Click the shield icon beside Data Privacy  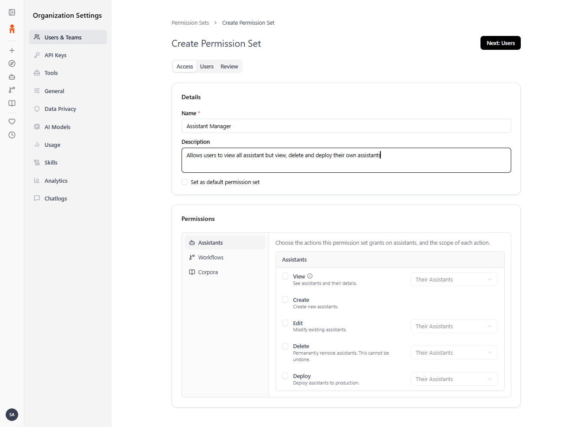[x=37, y=109]
